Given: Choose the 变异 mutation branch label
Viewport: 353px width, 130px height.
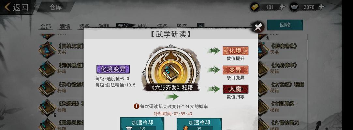Looking at the screenshot, I should point(235,70).
